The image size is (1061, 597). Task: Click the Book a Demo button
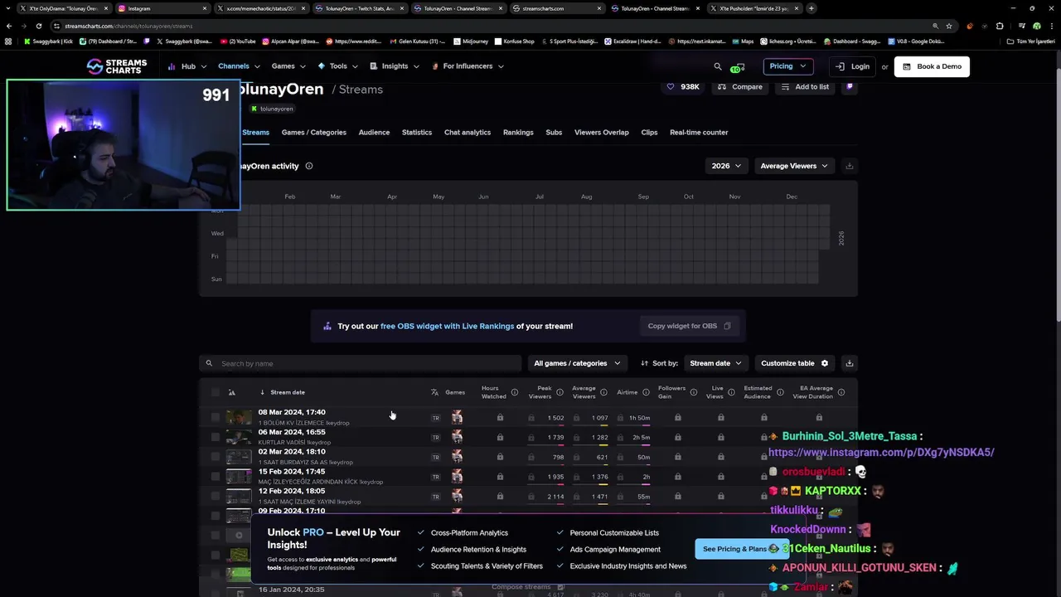pyautogui.click(x=932, y=66)
